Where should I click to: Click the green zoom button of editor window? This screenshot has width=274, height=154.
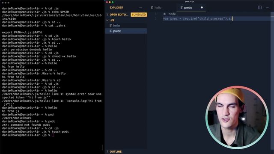pyautogui.click(x=113, y=2)
